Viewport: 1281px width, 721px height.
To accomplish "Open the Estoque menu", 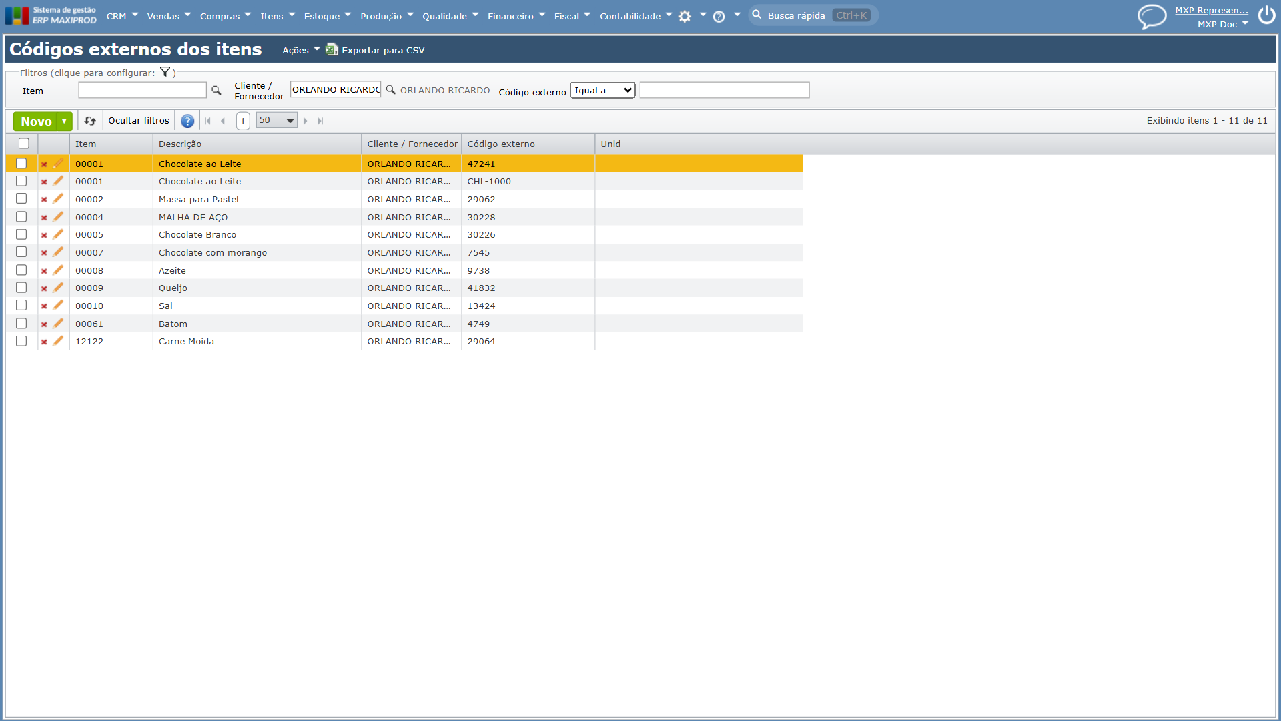I will coord(327,16).
